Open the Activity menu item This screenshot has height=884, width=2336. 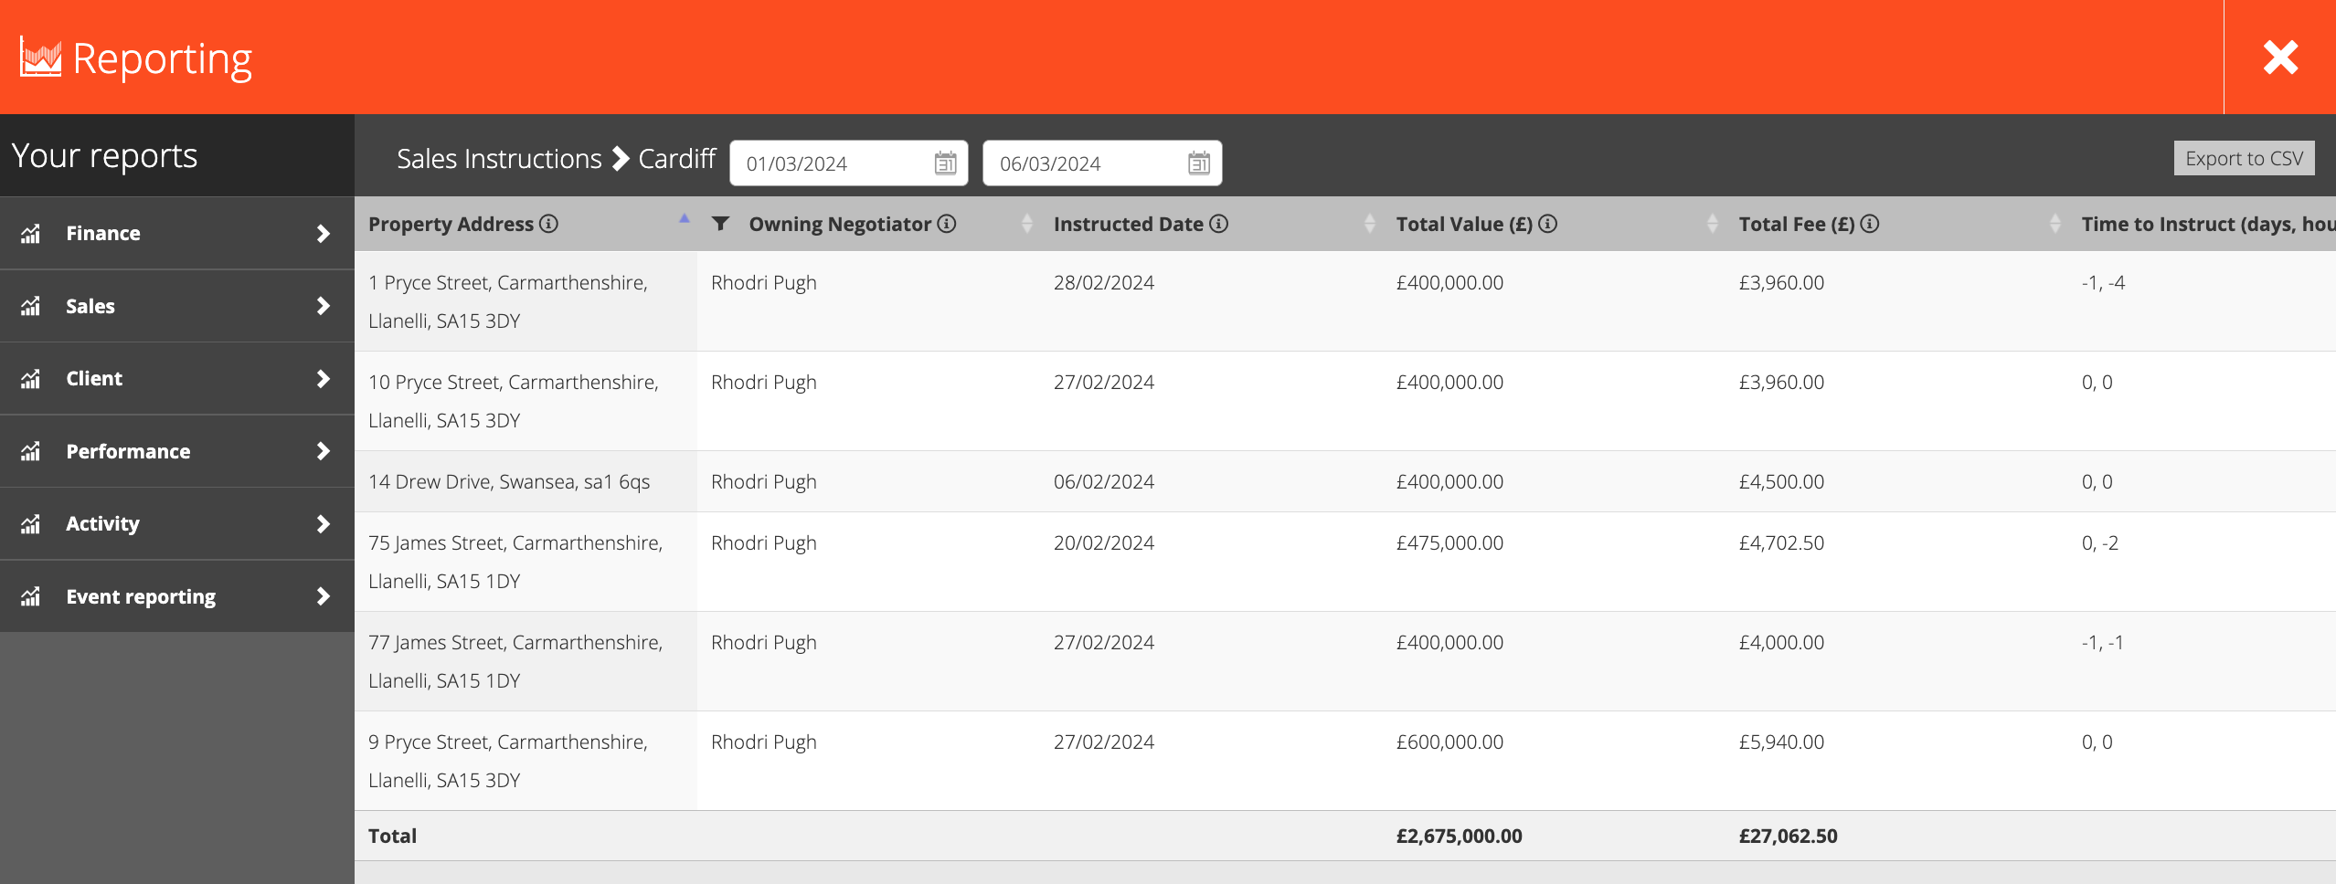pyautogui.click(x=177, y=523)
